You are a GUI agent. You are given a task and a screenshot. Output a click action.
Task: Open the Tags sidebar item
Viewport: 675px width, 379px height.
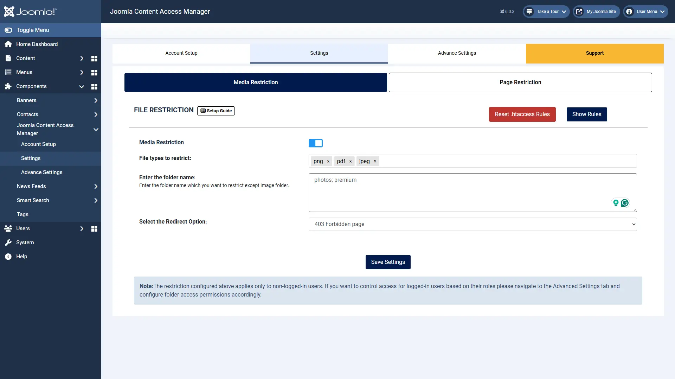(22, 214)
